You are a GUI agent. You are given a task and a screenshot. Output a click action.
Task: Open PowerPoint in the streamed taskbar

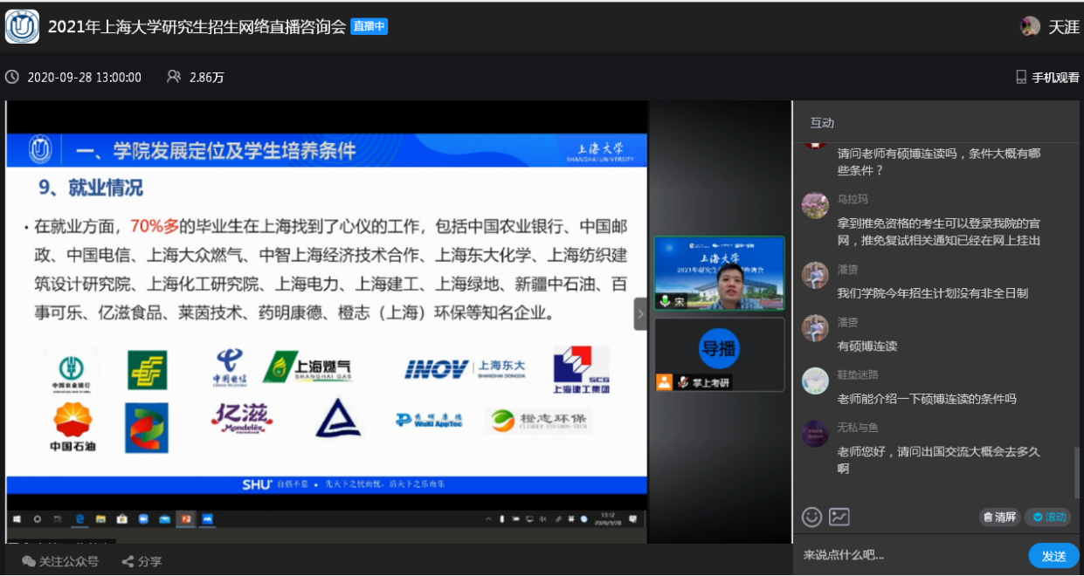[186, 518]
